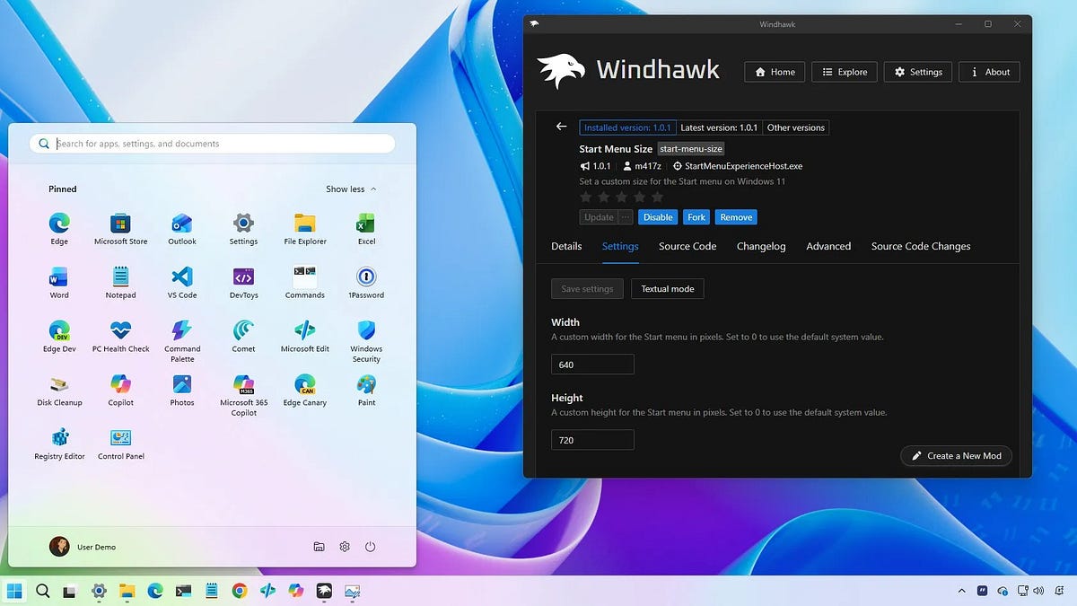Open Microsoft Edit pinned app
Viewport: 1077px width, 606px height.
[x=305, y=337]
